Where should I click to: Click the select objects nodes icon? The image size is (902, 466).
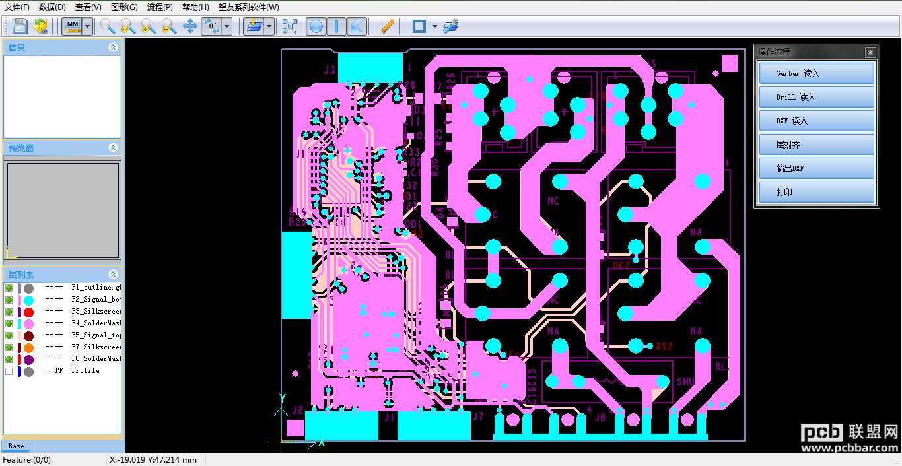289,26
